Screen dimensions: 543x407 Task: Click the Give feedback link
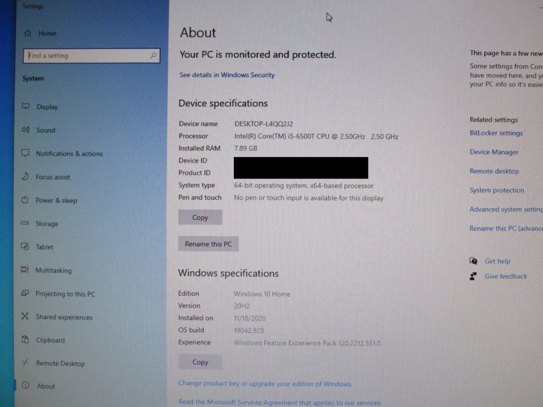(505, 277)
